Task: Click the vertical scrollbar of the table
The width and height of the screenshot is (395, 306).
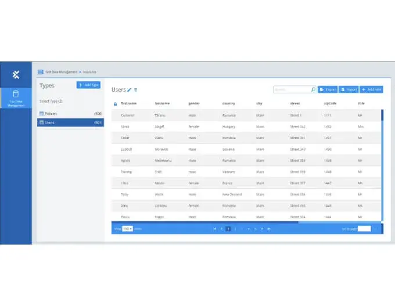Action: (x=382, y=116)
